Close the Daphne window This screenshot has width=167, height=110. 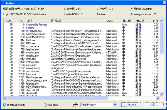(164, 3)
